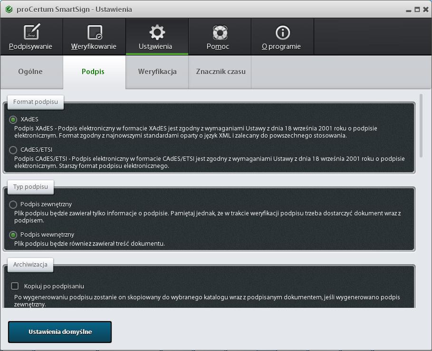432x351 pixels.
Task: Click the Ustawienia gear icon
Action: [157, 32]
